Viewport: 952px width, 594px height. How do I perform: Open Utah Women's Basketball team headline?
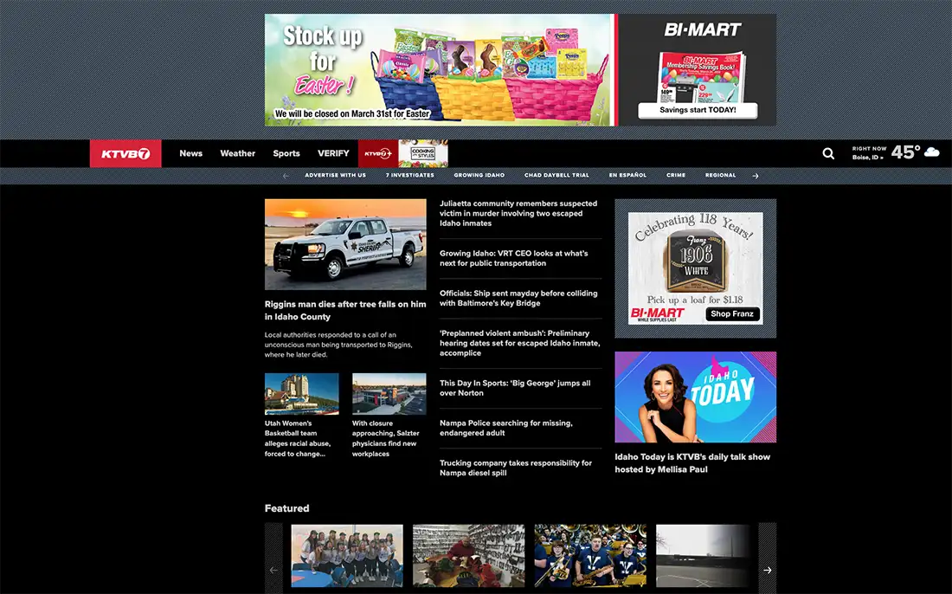[x=298, y=438]
